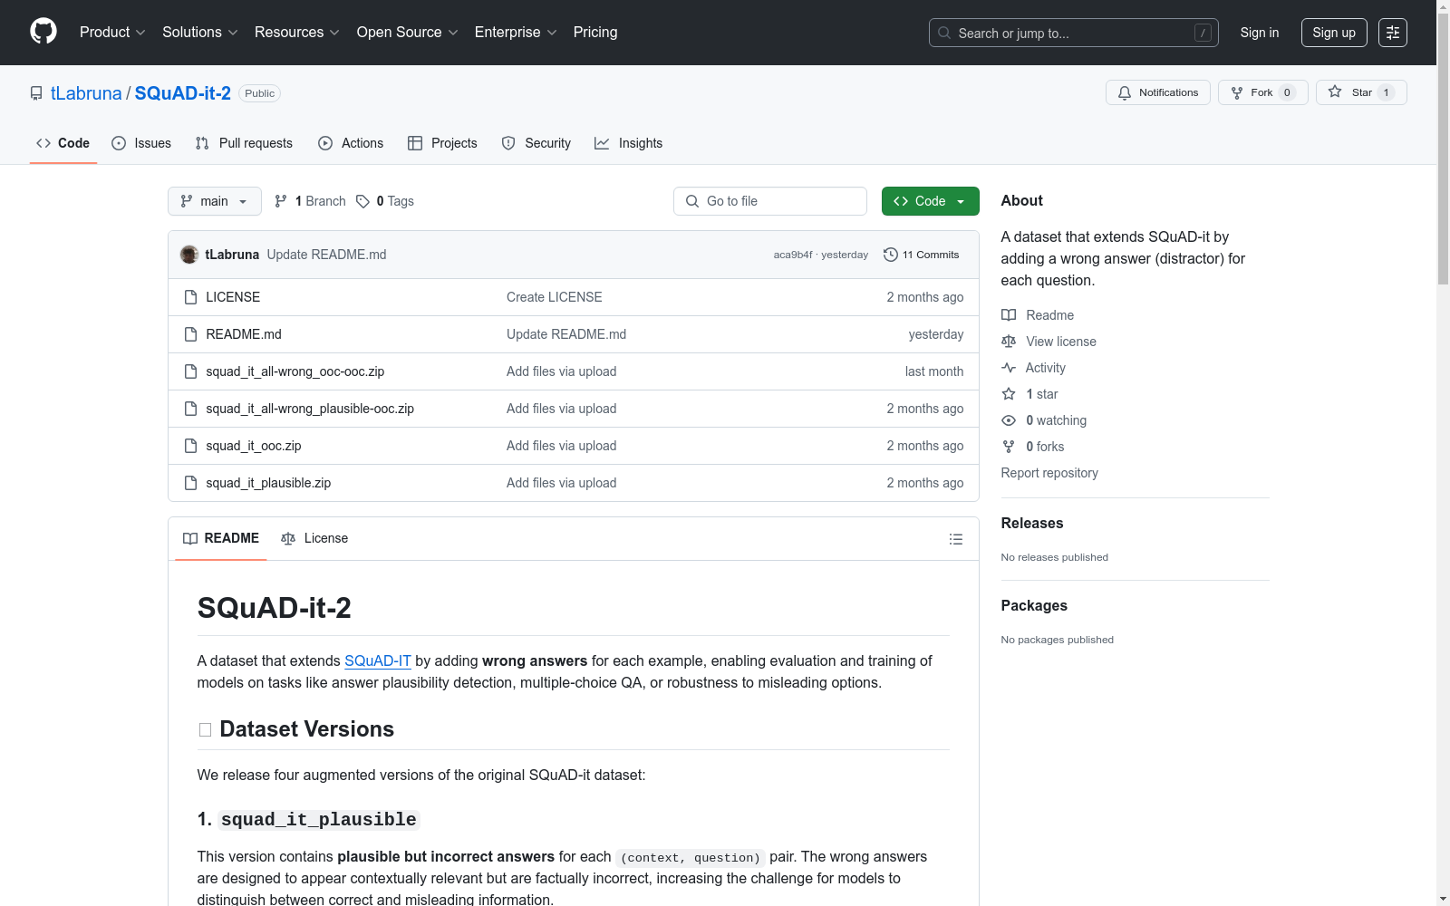Click the search magnifier in header
Viewport: 1450px width, 906px height.
click(944, 33)
